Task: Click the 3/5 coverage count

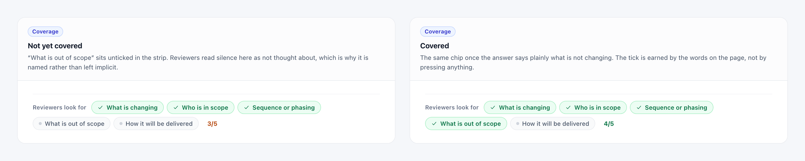Action: [x=212, y=124]
